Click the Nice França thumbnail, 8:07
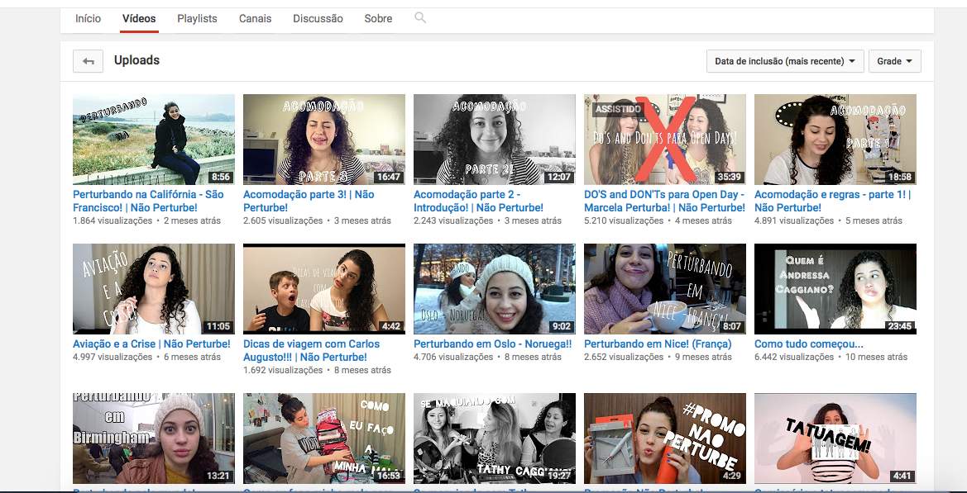Image resolution: width=967 pixels, height=493 pixels. (665, 289)
